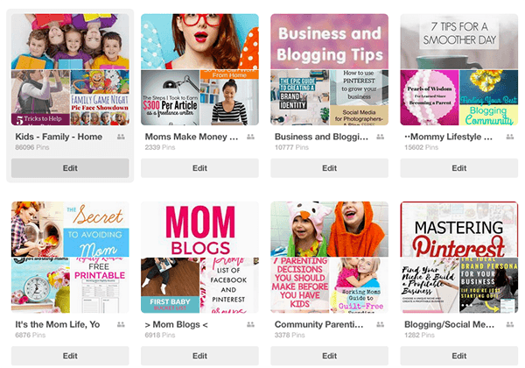
Task: Open the Community Parenting board title
Action: (x=318, y=324)
